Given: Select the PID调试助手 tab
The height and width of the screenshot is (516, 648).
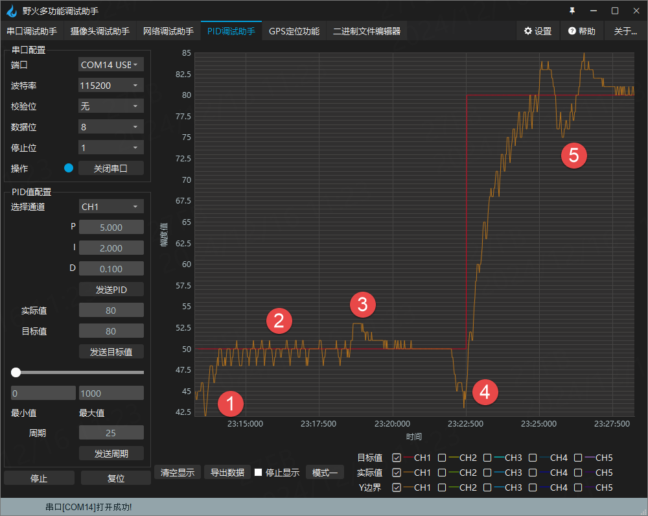Looking at the screenshot, I should click(x=231, y=31).
